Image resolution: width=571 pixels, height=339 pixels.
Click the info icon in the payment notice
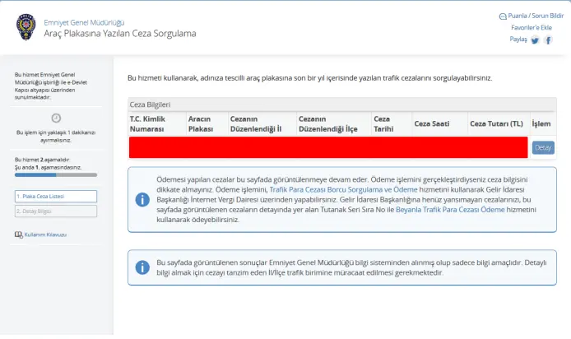pyautogui.click(x=142, y=199)
